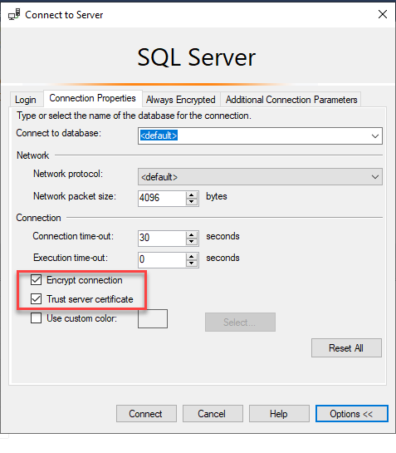Click the Network packet size field

tap(162, 199)
